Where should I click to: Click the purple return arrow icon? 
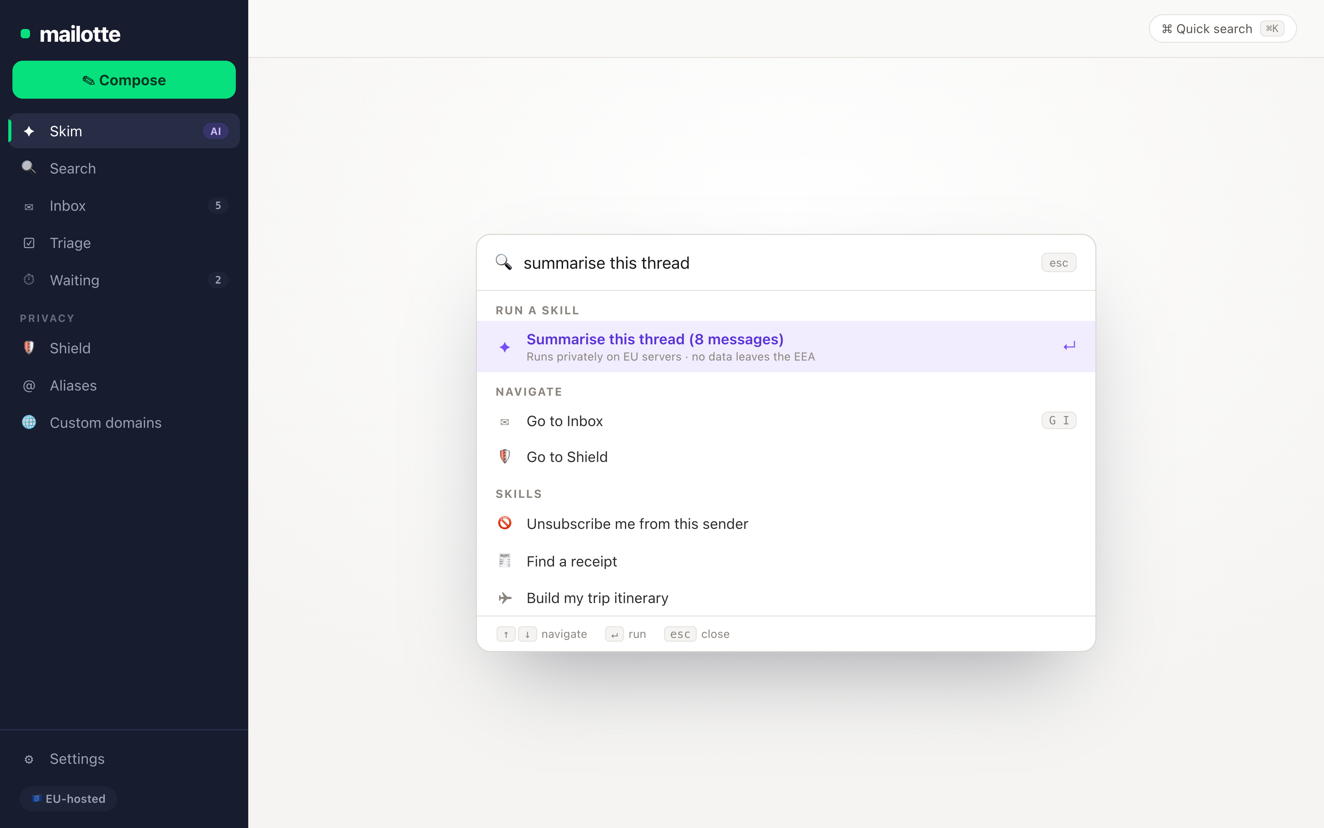[1069, 346]
